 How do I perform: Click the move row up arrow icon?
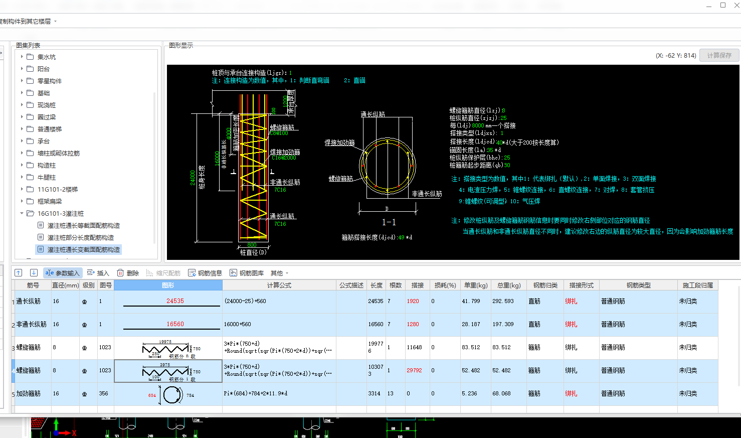pyautogui.click(x=19, y=273)
